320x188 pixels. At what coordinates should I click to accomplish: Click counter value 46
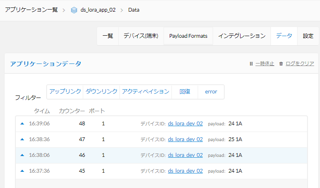pos(82,155)
